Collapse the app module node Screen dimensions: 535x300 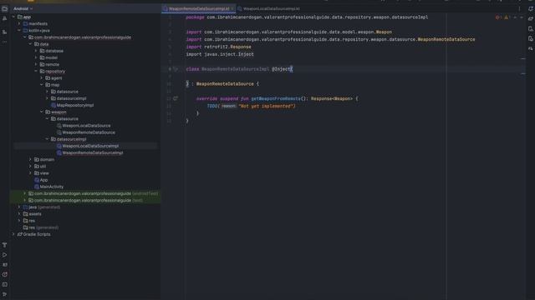coord(13,17)
